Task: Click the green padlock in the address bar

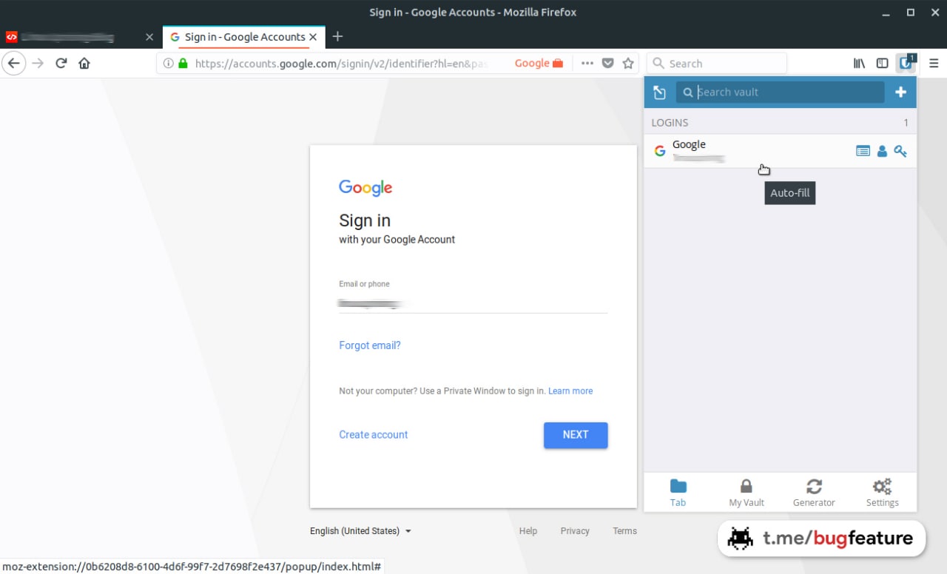Action: (183, 64)
